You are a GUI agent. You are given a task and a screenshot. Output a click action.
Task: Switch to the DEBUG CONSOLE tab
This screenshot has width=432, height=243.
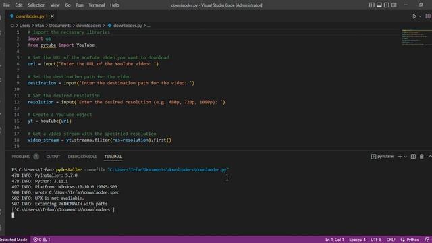[82, 157]
